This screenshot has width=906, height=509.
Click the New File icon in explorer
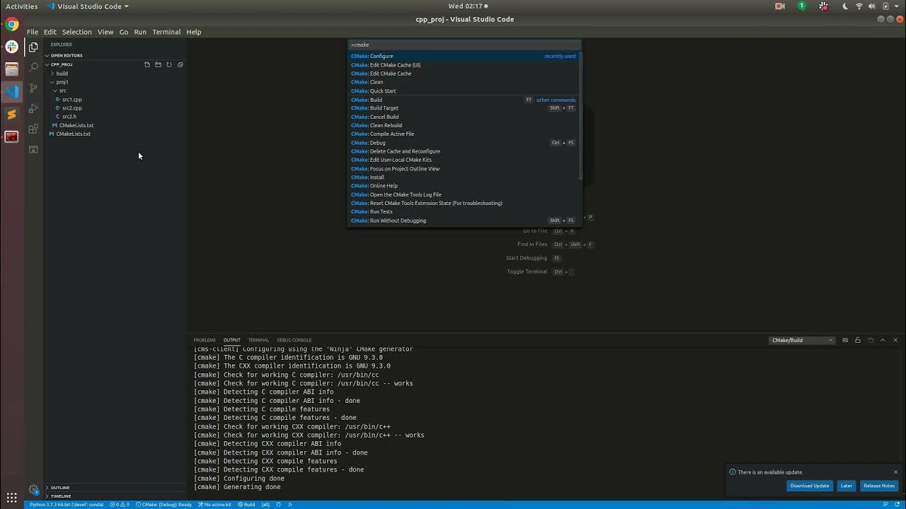point(147,64)
